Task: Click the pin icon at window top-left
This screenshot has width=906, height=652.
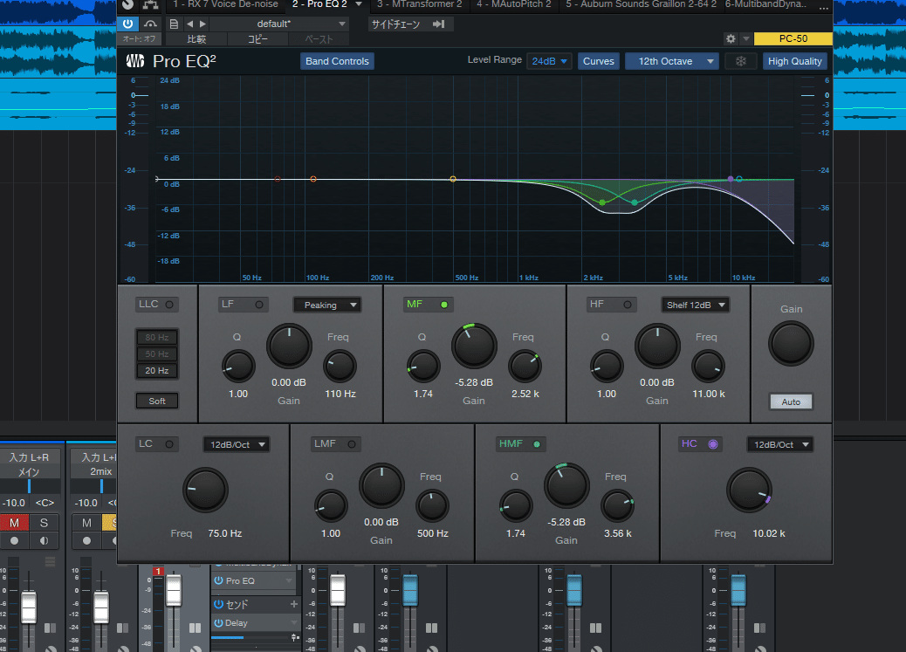Action: point(127,4)
